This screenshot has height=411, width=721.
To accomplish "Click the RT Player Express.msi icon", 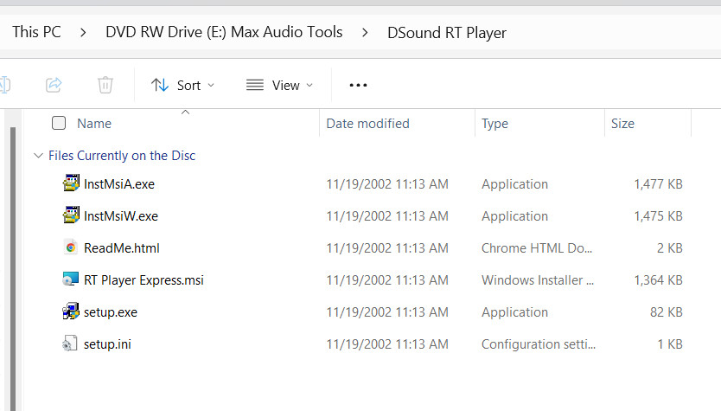I will coord(70,279).
